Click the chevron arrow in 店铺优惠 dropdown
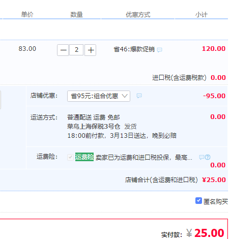 [x=125, y=96]
